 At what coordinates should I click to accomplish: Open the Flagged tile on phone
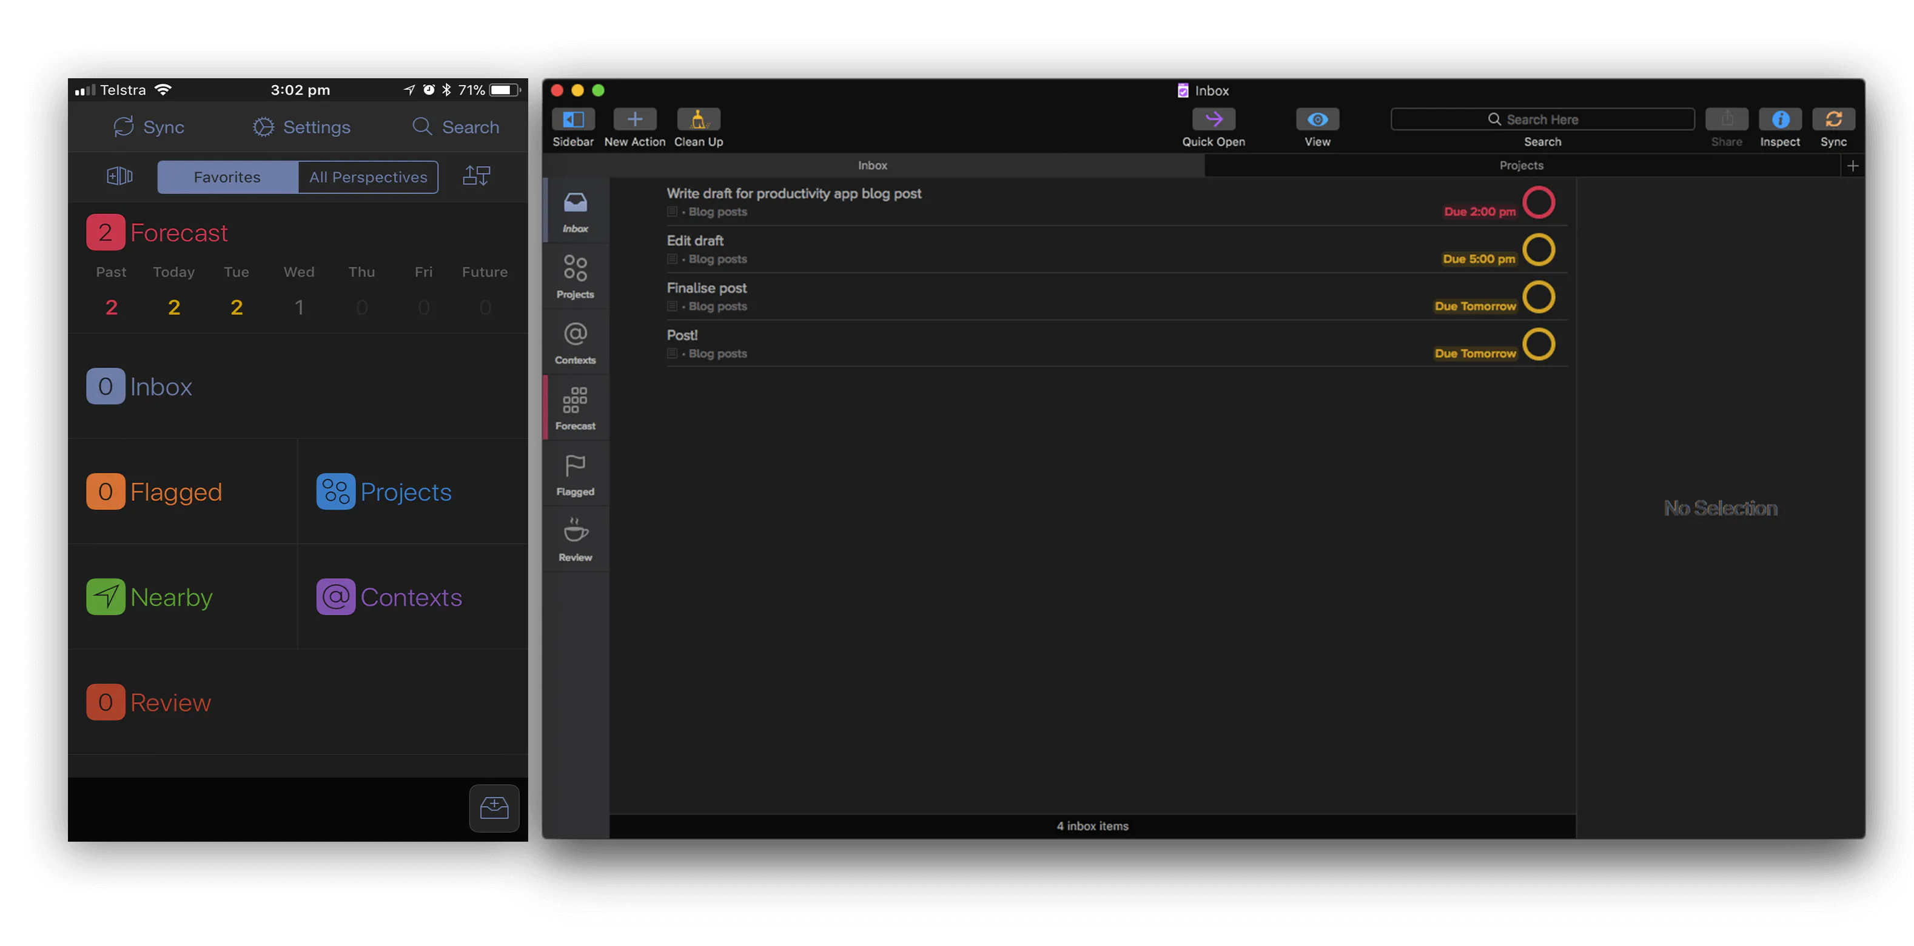(x=155, y=492)
